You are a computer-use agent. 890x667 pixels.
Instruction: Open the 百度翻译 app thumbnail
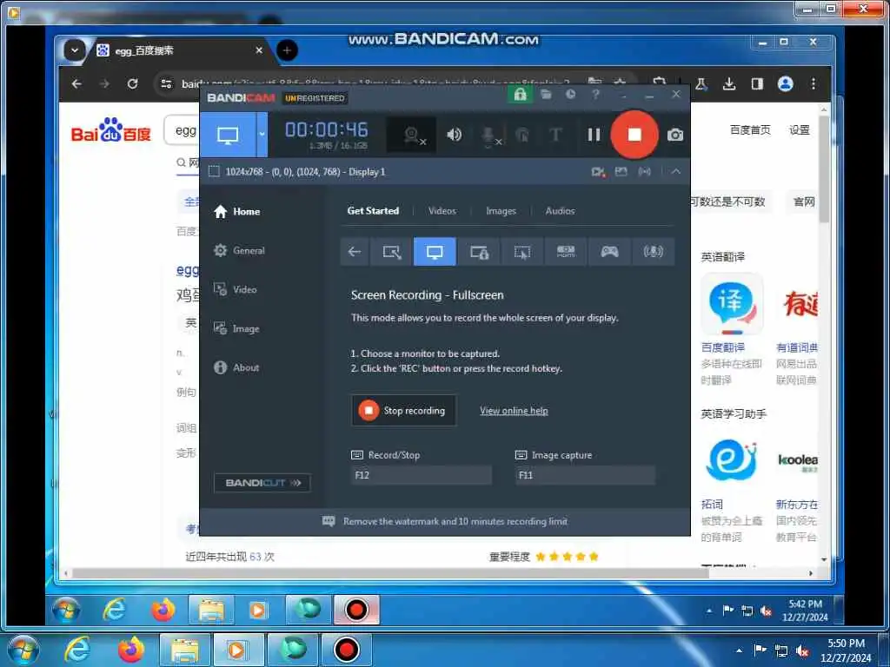tap(732, 305)
